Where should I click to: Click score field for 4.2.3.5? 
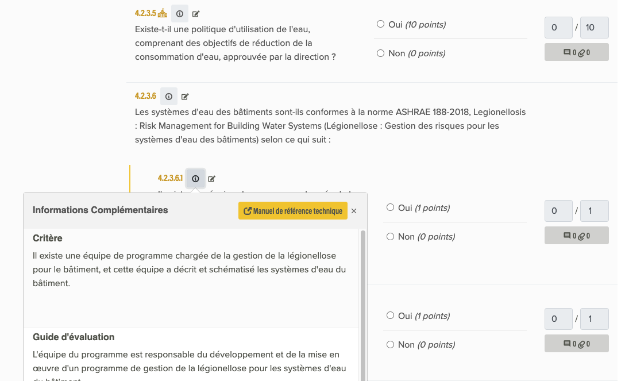click(558, 28)
